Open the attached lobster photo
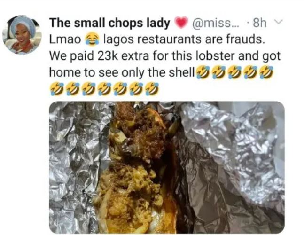The width and height of the screenshot is (304, 235). coord(166,167)
